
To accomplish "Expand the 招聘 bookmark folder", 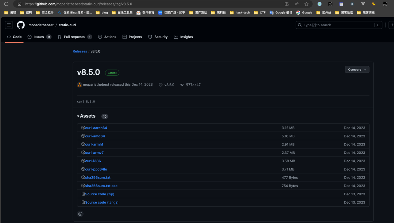I will (26, 12).
